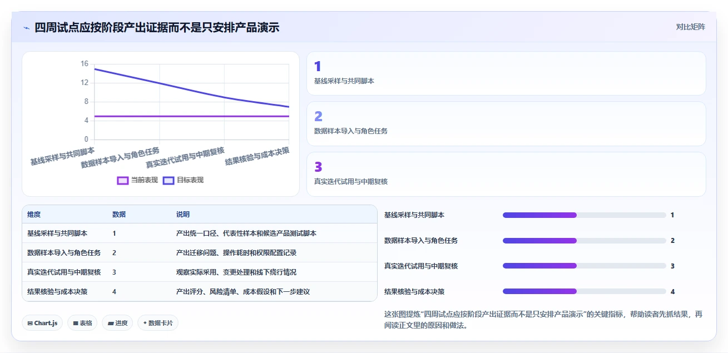Select table cell 真实迭代试用与中期复核
The width and height of the screenshot is (728, 353).
tap(64, 272)
